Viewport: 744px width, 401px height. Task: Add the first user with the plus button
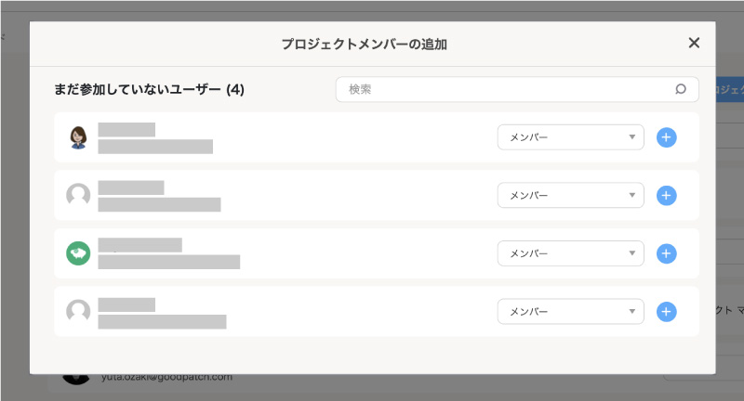click(x=666, y=137)
